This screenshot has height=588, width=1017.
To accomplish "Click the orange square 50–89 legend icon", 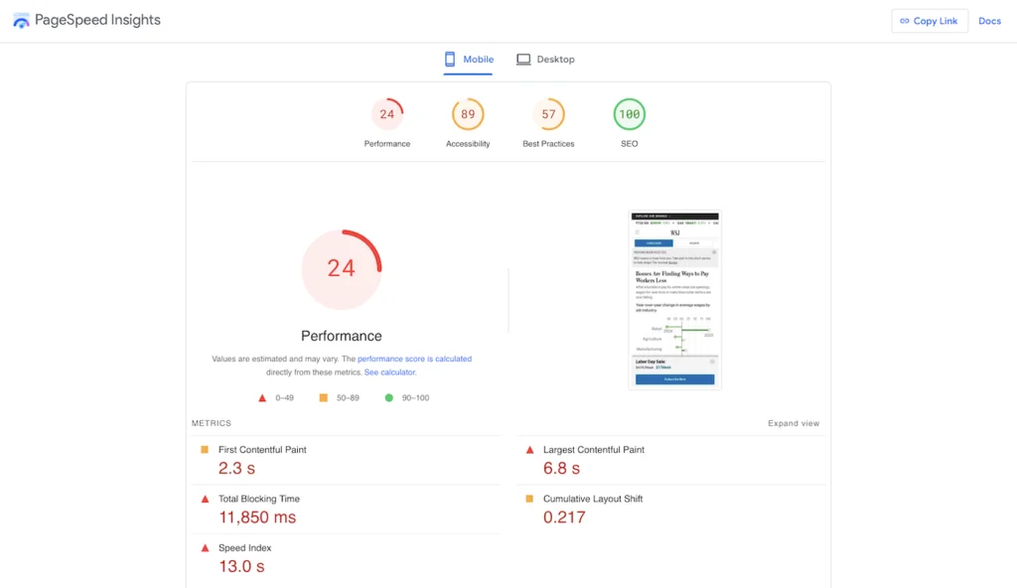I will (x=323, y=398).
